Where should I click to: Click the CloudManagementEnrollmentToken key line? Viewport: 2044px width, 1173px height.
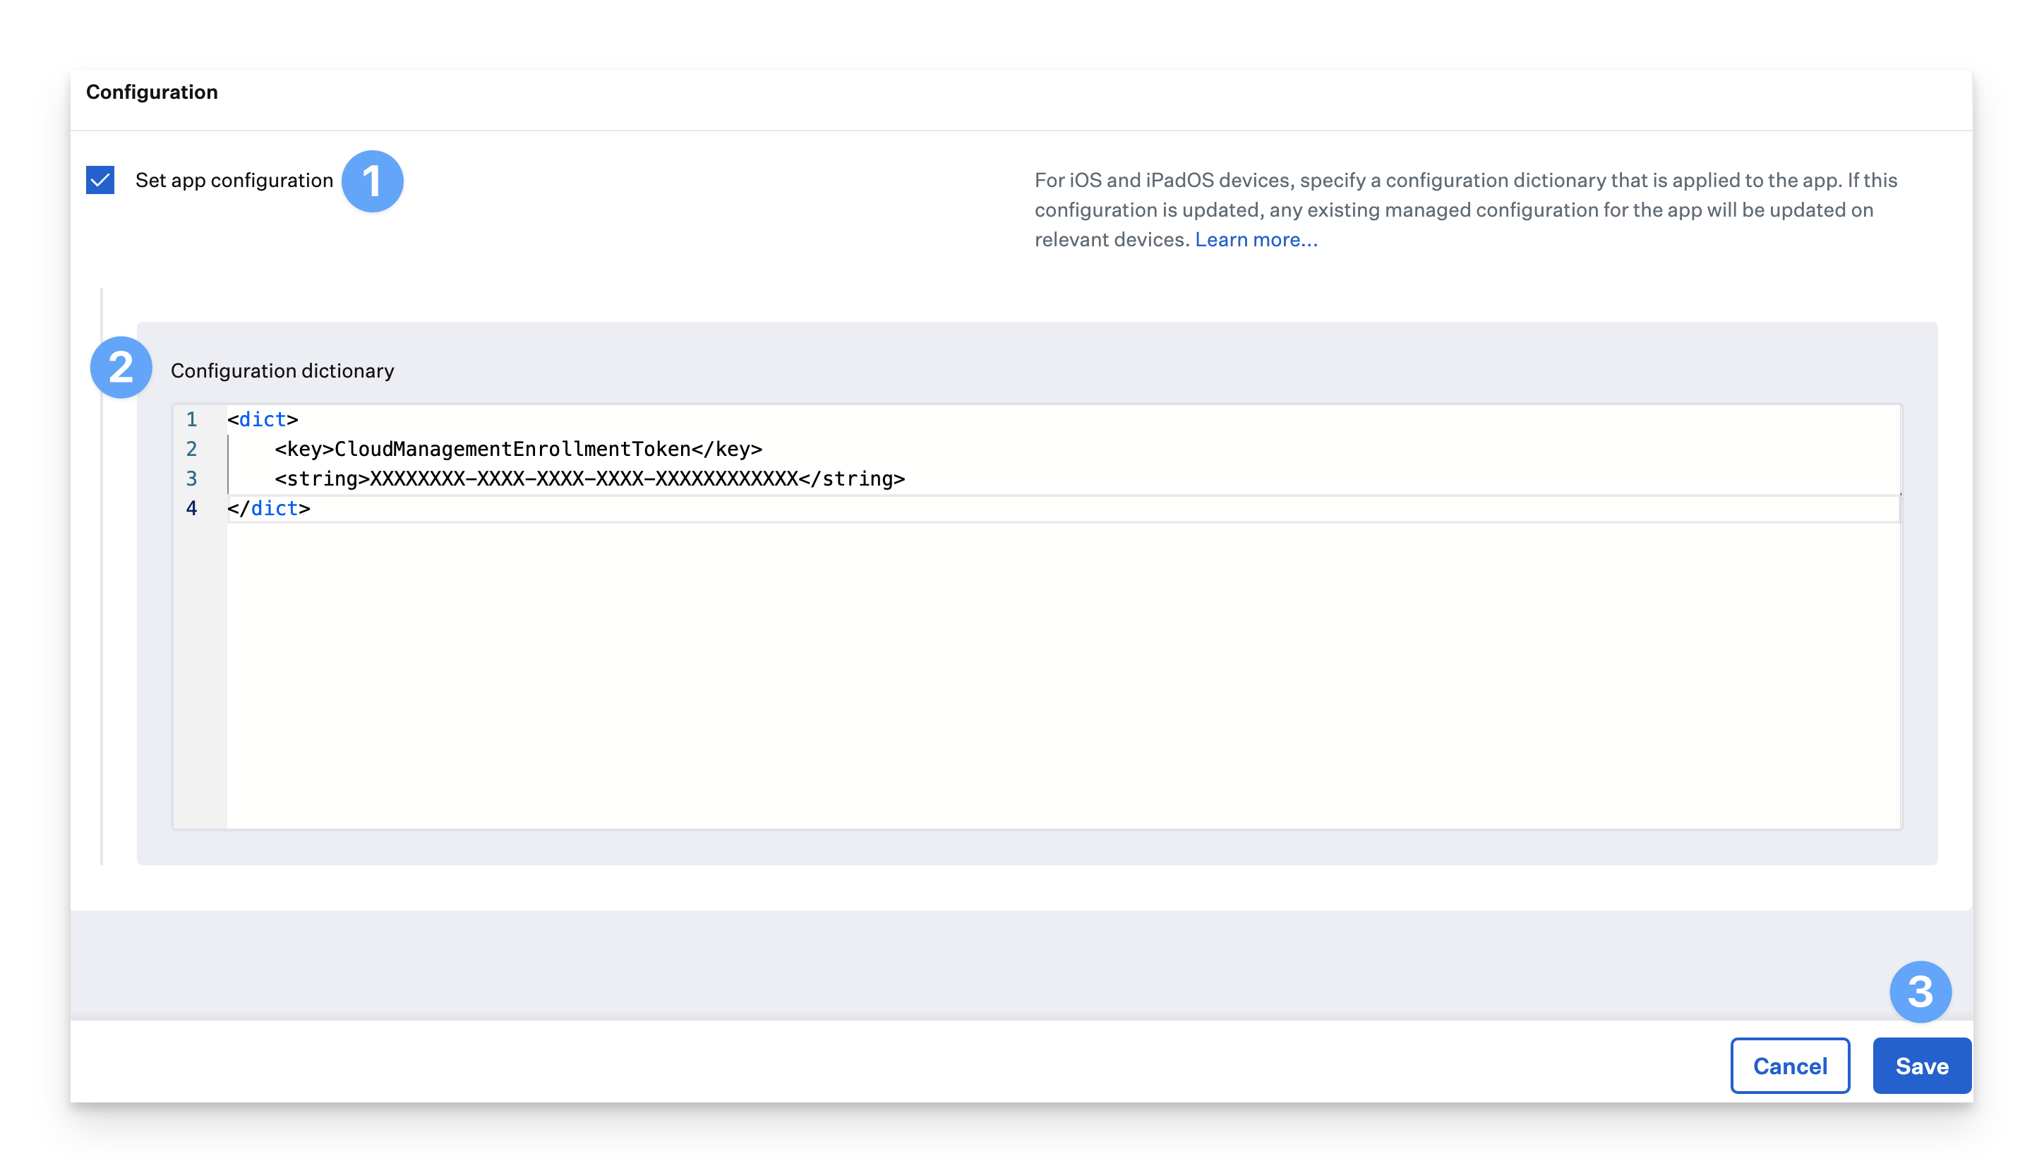pyautogui.click(x=518, y=449)
